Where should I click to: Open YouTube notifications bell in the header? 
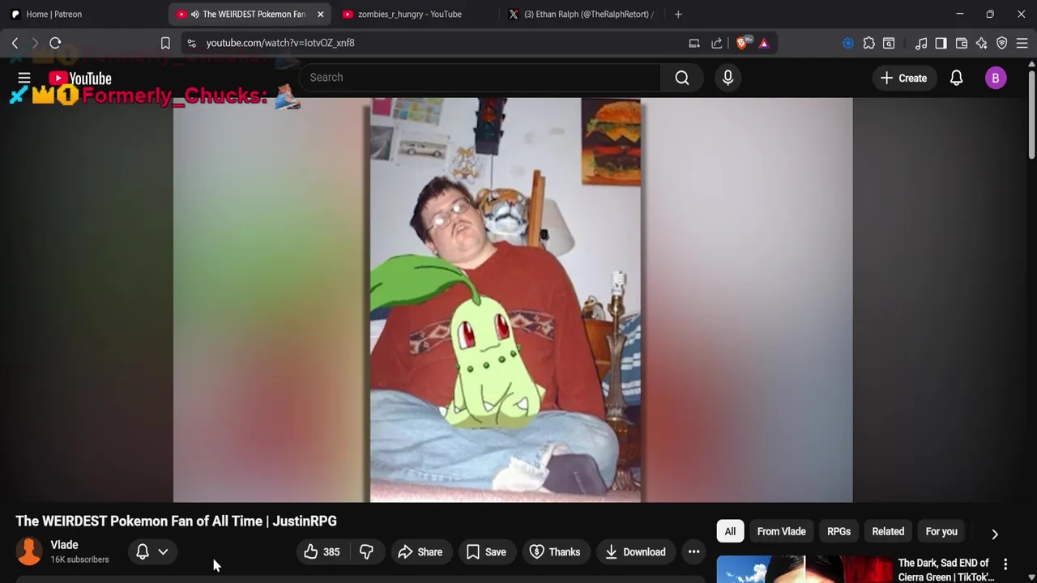point(956,78)
